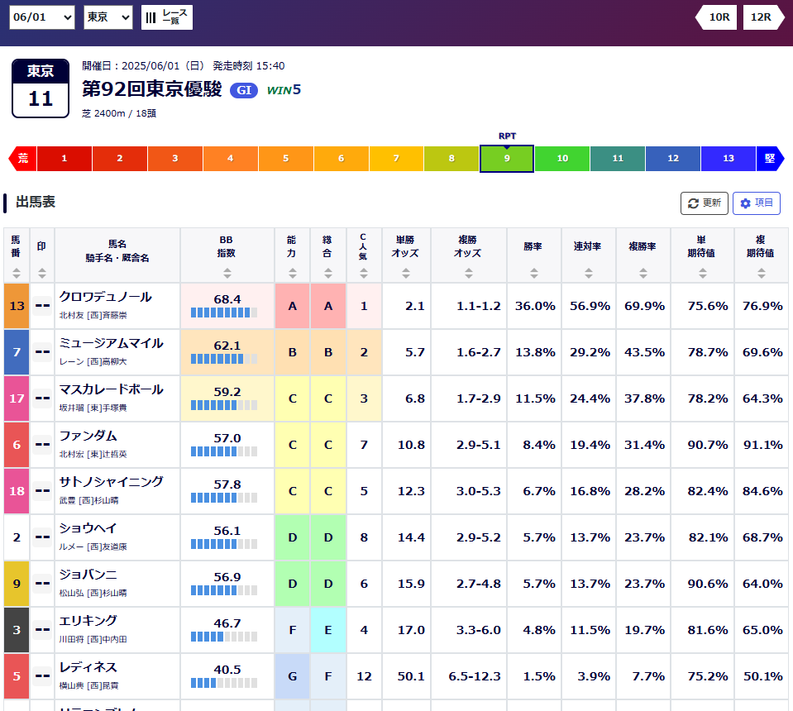Click BB指数 value 68.4
Screen dimensions: 793x711
point(227,299)
